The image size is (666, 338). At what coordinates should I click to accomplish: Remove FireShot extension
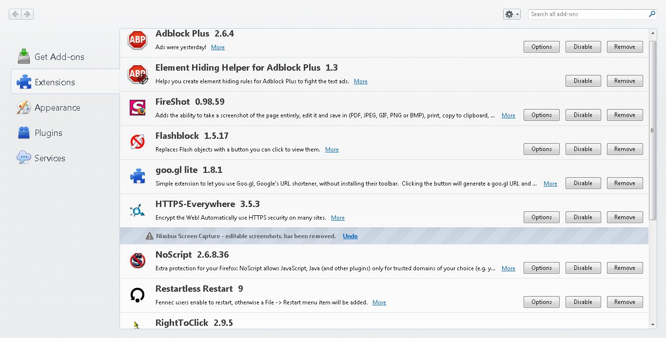(x=625, y=115)
